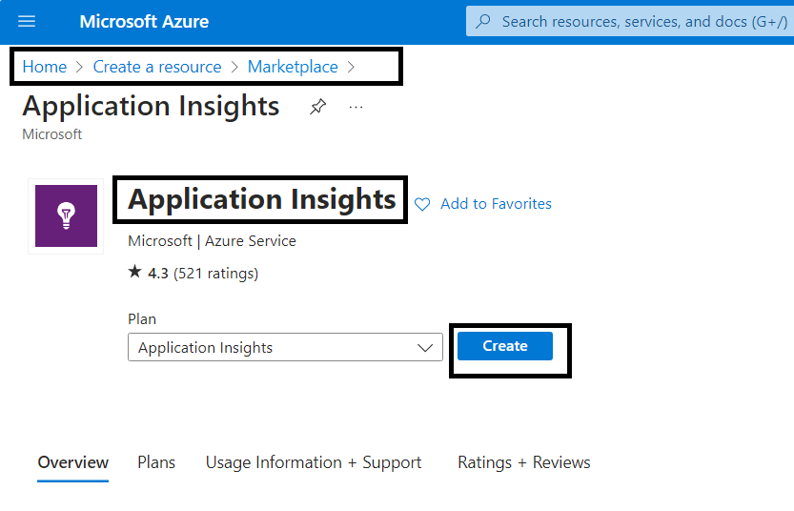Navigate to Create a resource breadcrumb
Screen dimensions: 794x511
(157, 67)
